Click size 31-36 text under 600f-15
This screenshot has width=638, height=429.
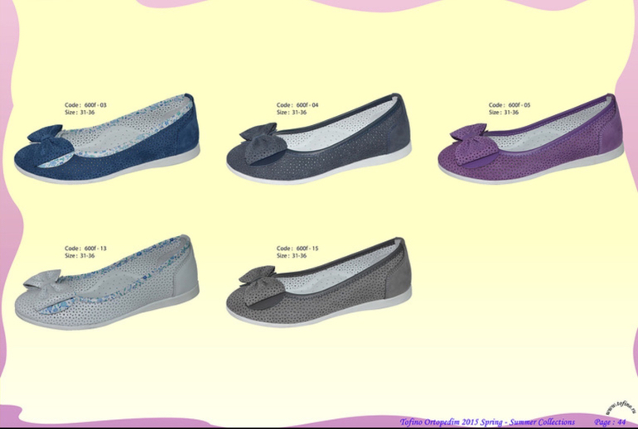[x=292, y=255]
